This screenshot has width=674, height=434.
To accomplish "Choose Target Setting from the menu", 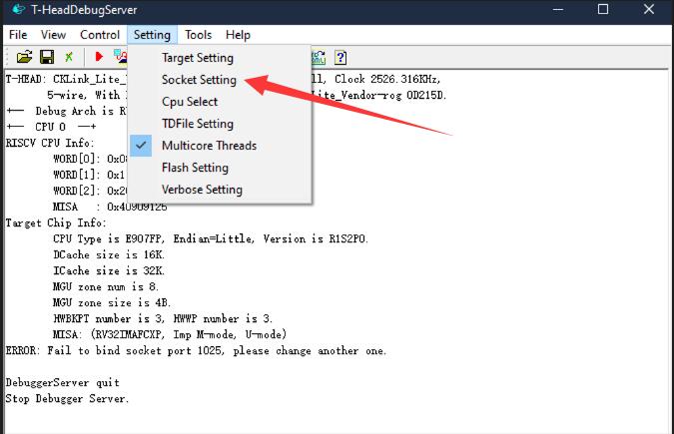I will tap(198, 58).
